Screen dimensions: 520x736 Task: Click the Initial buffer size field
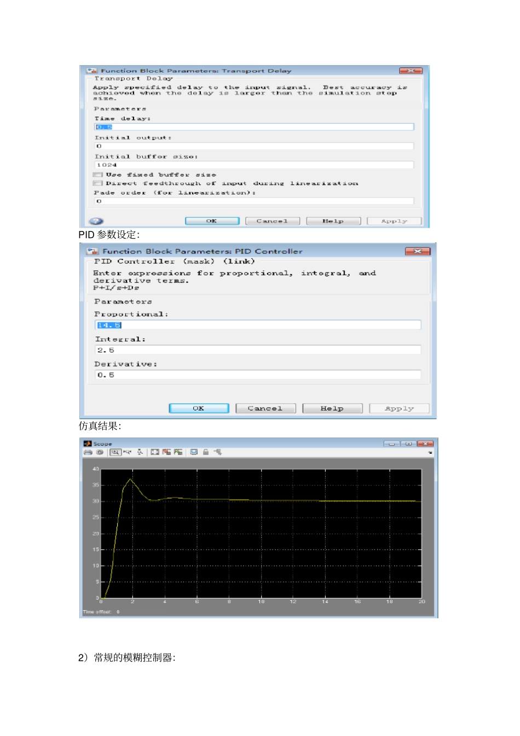coord(254,165)
